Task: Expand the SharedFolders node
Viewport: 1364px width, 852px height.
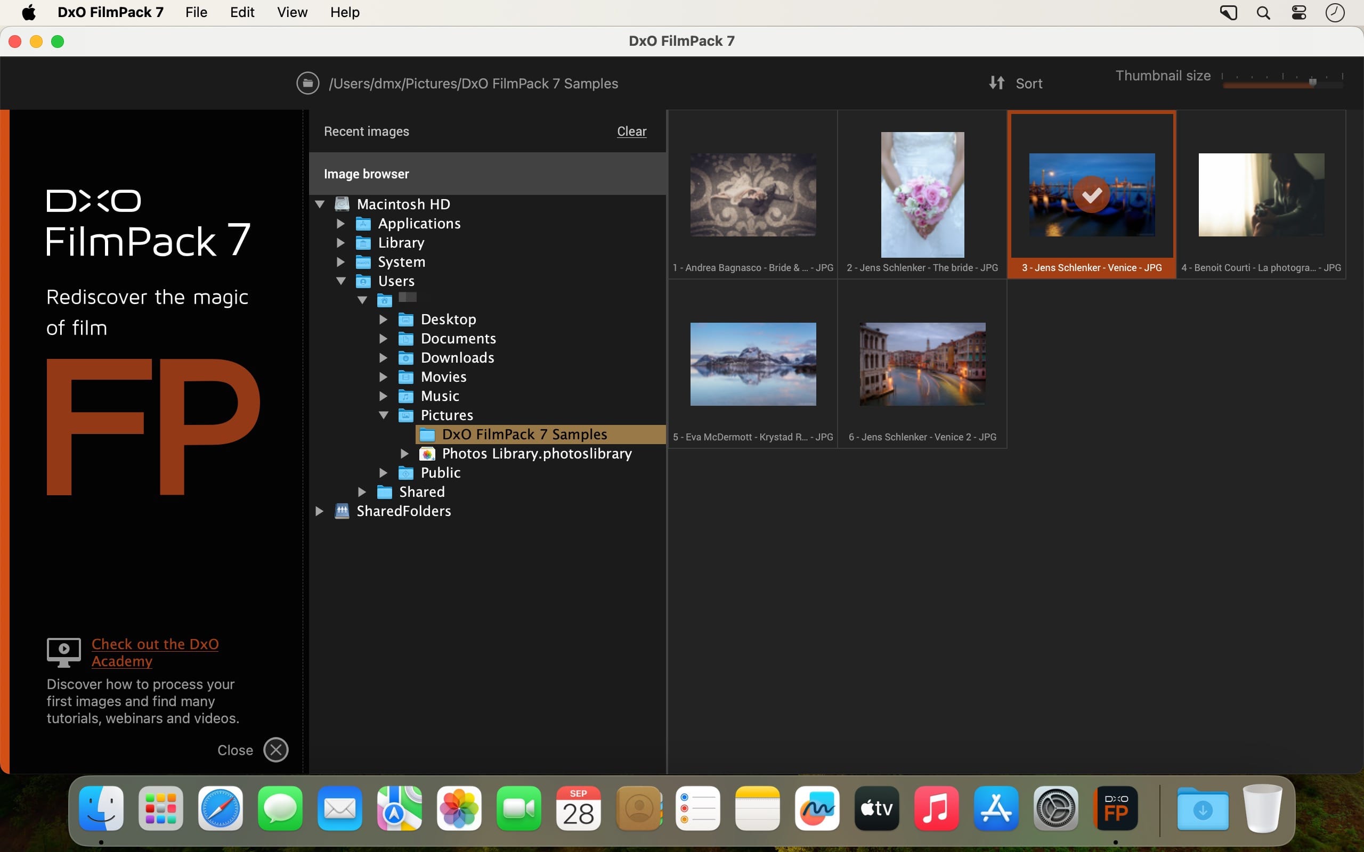Action: pos(319,511)
